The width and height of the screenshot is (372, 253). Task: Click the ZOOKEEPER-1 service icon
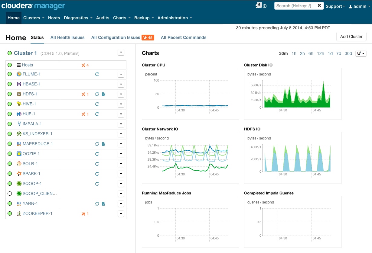click(19, 213)
